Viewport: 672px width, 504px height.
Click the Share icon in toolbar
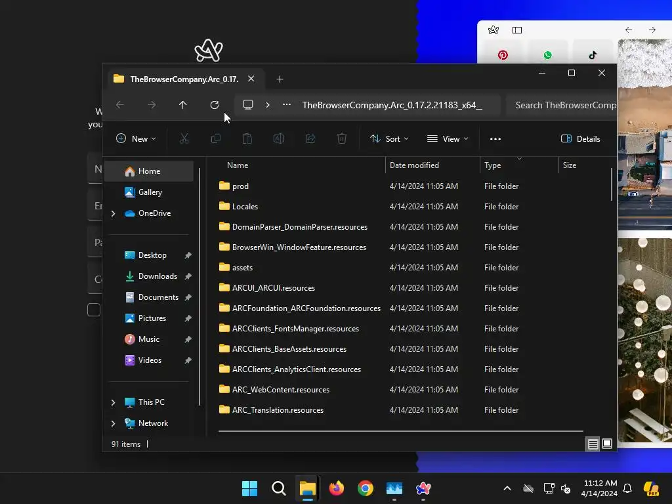click(x=310, y=139)
